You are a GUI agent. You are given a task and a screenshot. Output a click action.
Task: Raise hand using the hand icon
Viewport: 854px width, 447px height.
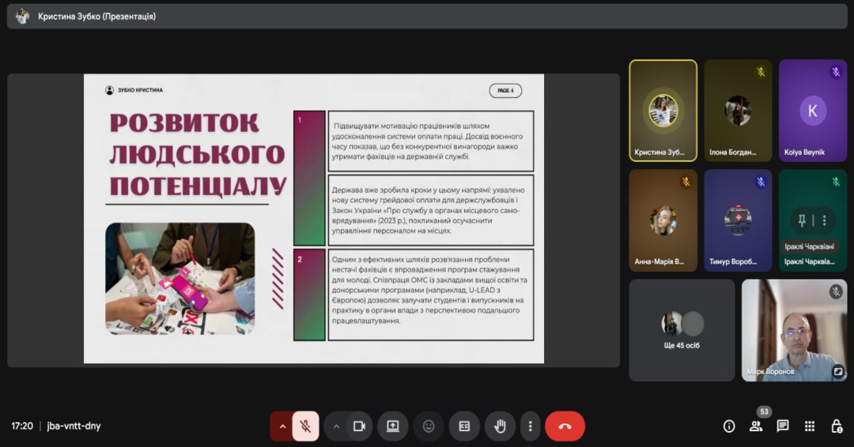(x=500, y=426)
